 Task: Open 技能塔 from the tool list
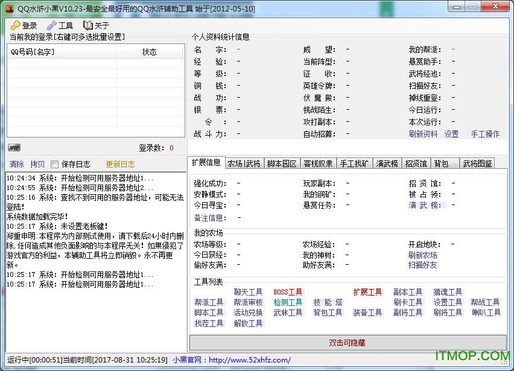(328, 302)
